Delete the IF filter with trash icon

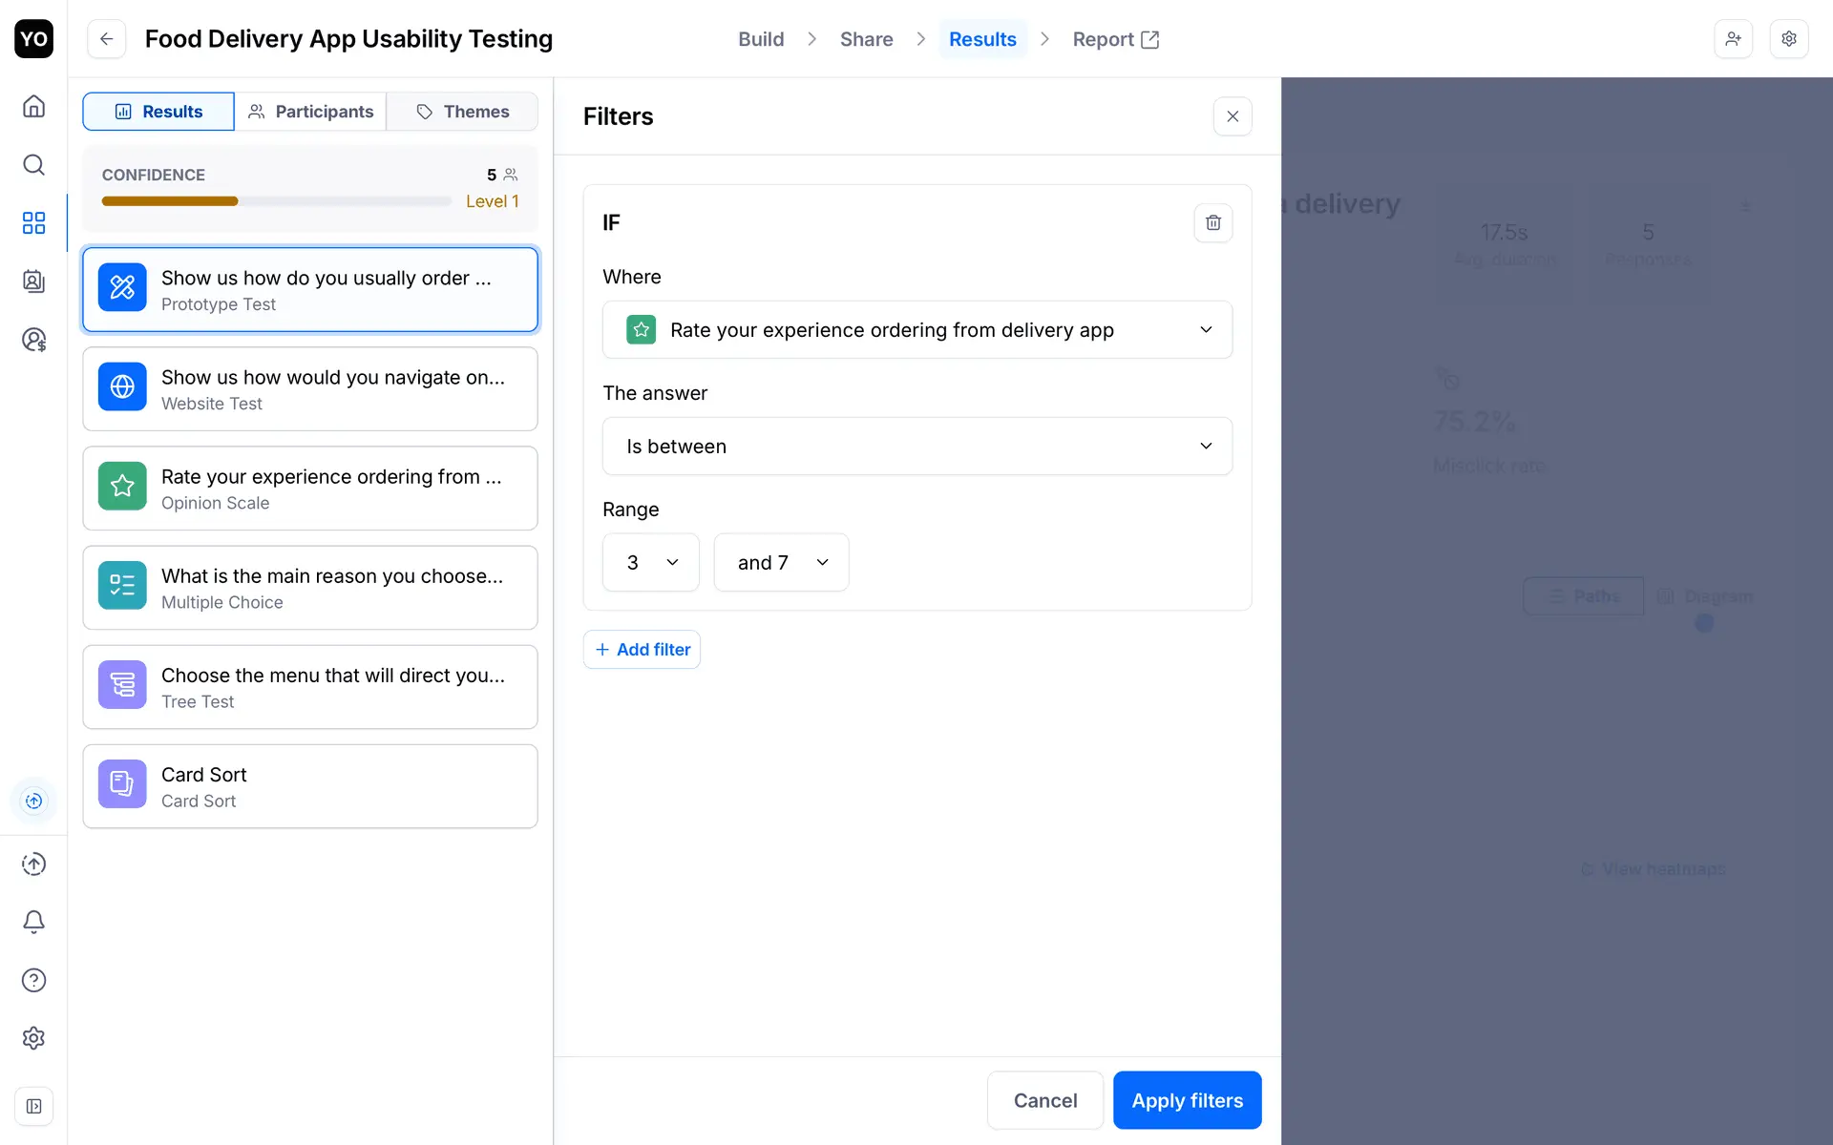1212,222
